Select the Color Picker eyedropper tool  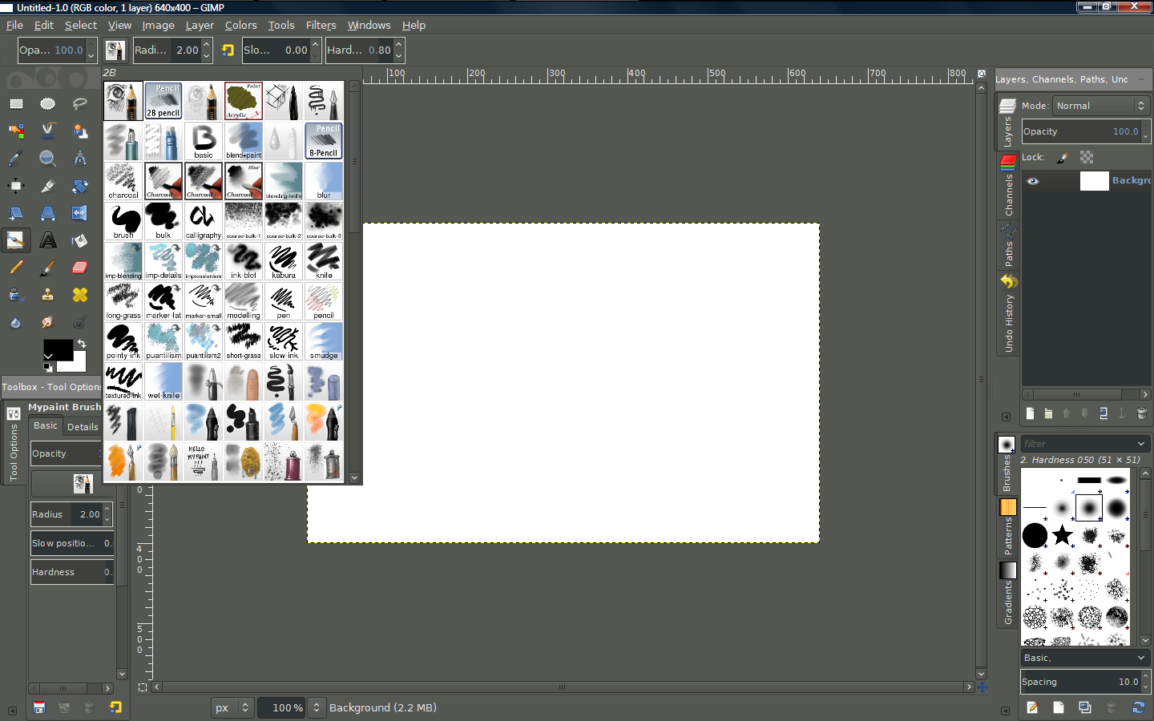click(16, 159)
